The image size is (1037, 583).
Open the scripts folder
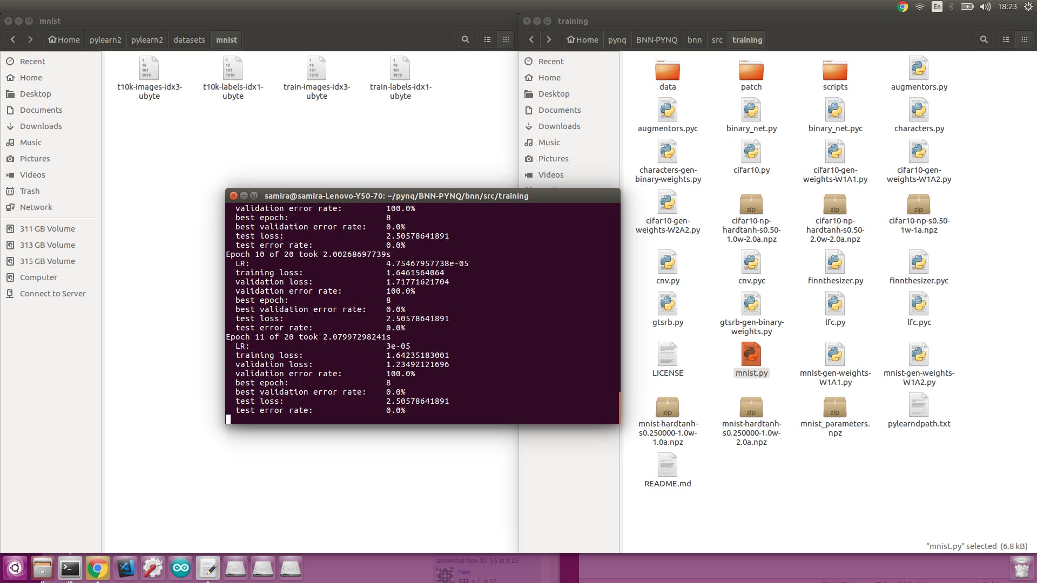(835, 71)
